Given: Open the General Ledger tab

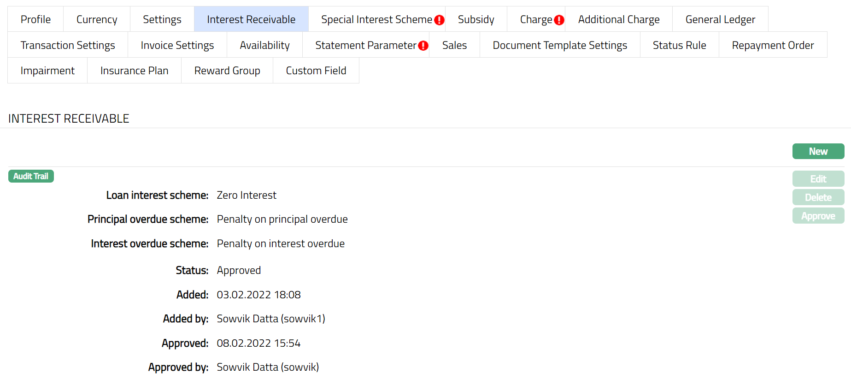Looking at the screenshot, I should [x=720, y=19].
